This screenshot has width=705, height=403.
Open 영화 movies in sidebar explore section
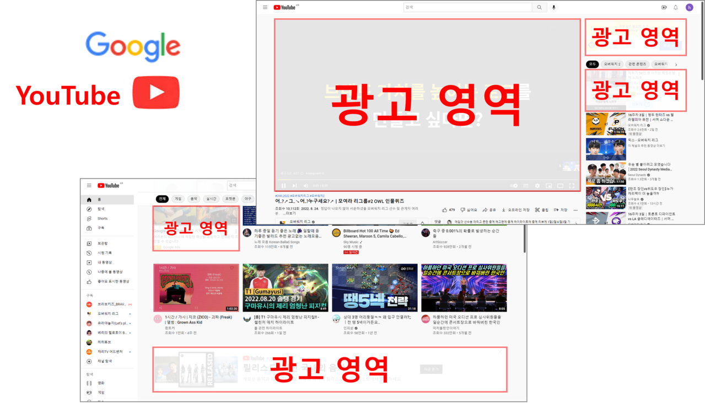pyautogui.click(x=108, y=383)
